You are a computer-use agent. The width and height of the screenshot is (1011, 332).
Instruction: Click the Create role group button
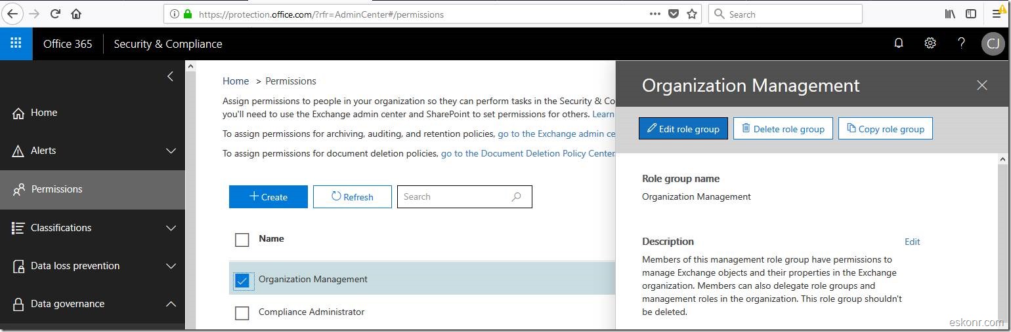pyautogui.click(x=269, y=196)
